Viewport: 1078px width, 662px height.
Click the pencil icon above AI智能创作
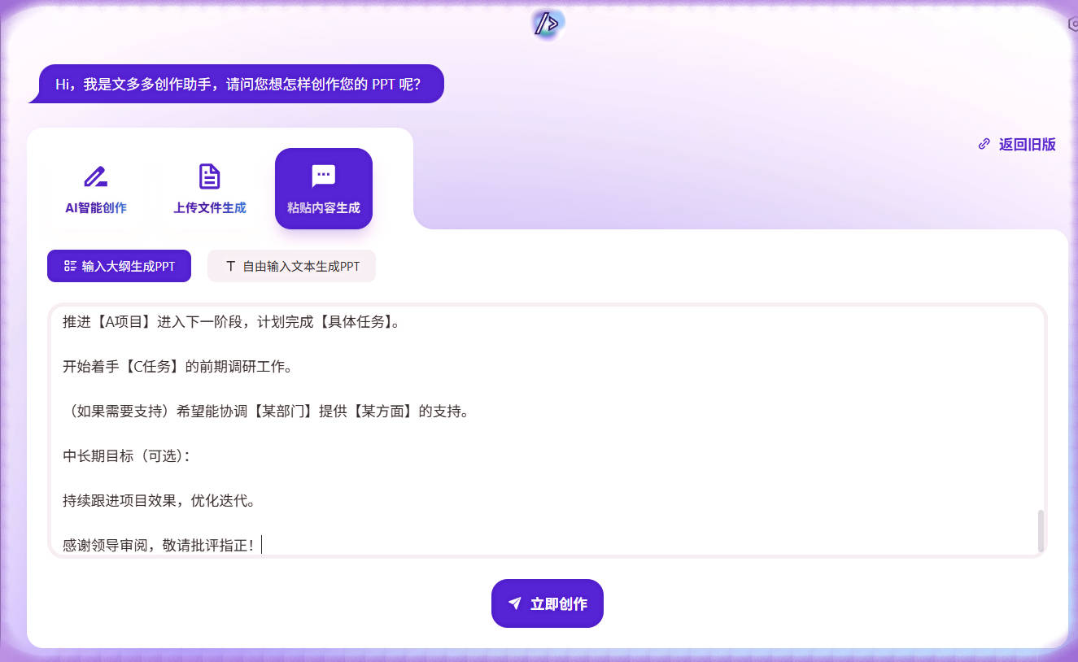click(x=95, y=176)
